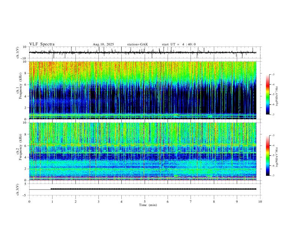This screenshot has width=293, height=226.
Task: Click the "2" tick label on Time axis
Action: coord(75,202)
